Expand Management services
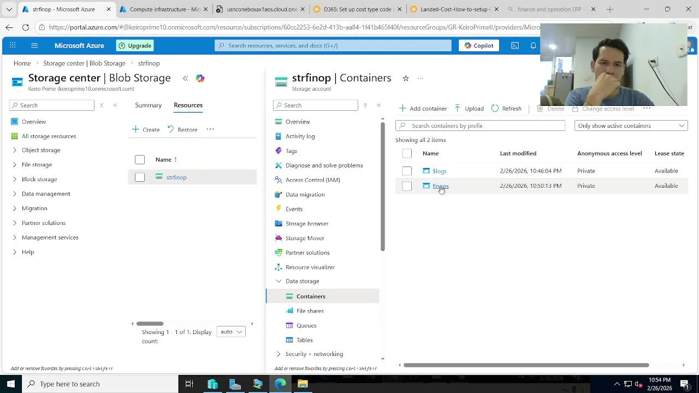 point(15,237)
